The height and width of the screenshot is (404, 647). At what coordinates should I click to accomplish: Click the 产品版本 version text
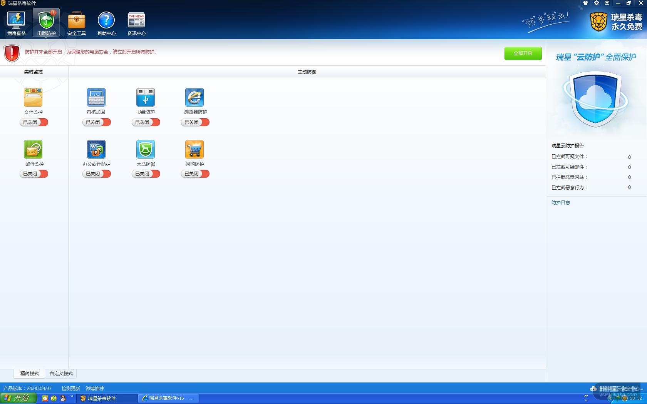(x=27, y=389)
